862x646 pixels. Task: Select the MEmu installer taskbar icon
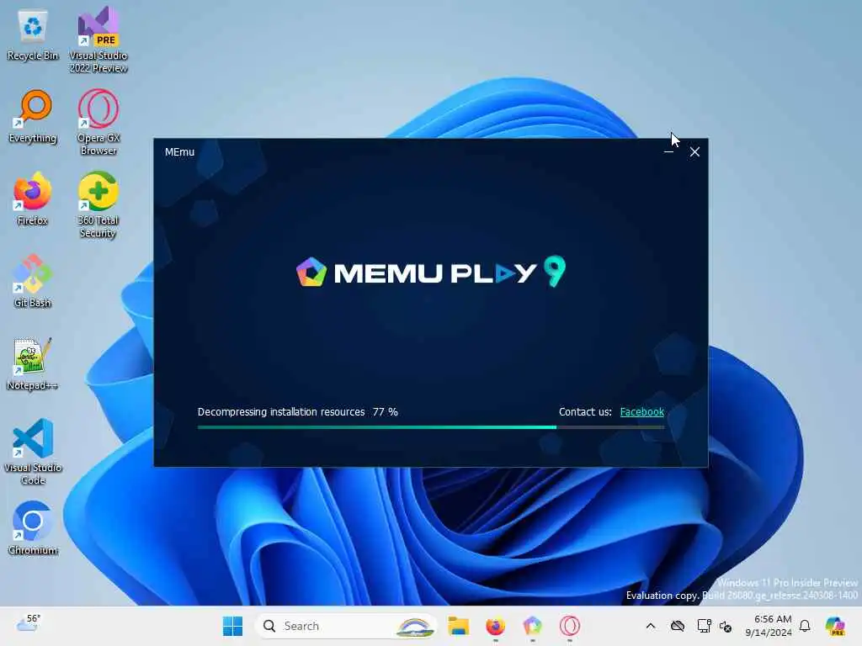tap(532, 626)
